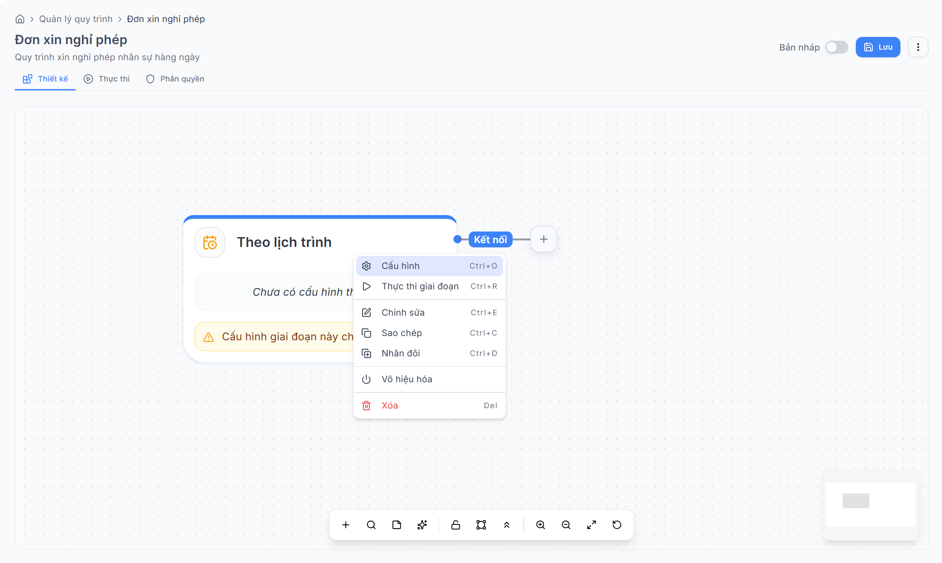Click the sparkles auto-layout icon
The height and width of the screenshot is (563, 942).
coord(422,525)
